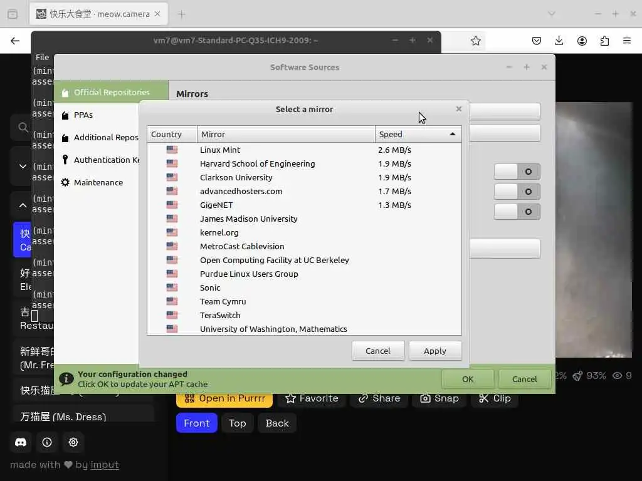The height and width of the screenshot is (481, 642).
Task: Pick the advancedhosters.com mirror
Action: 304,191
